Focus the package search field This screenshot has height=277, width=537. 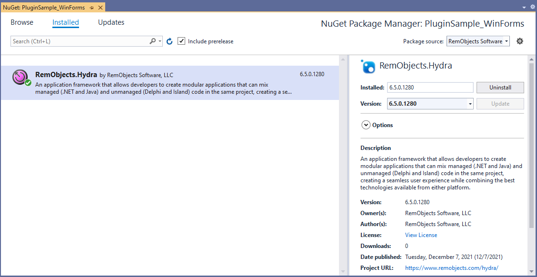point(80,41)
